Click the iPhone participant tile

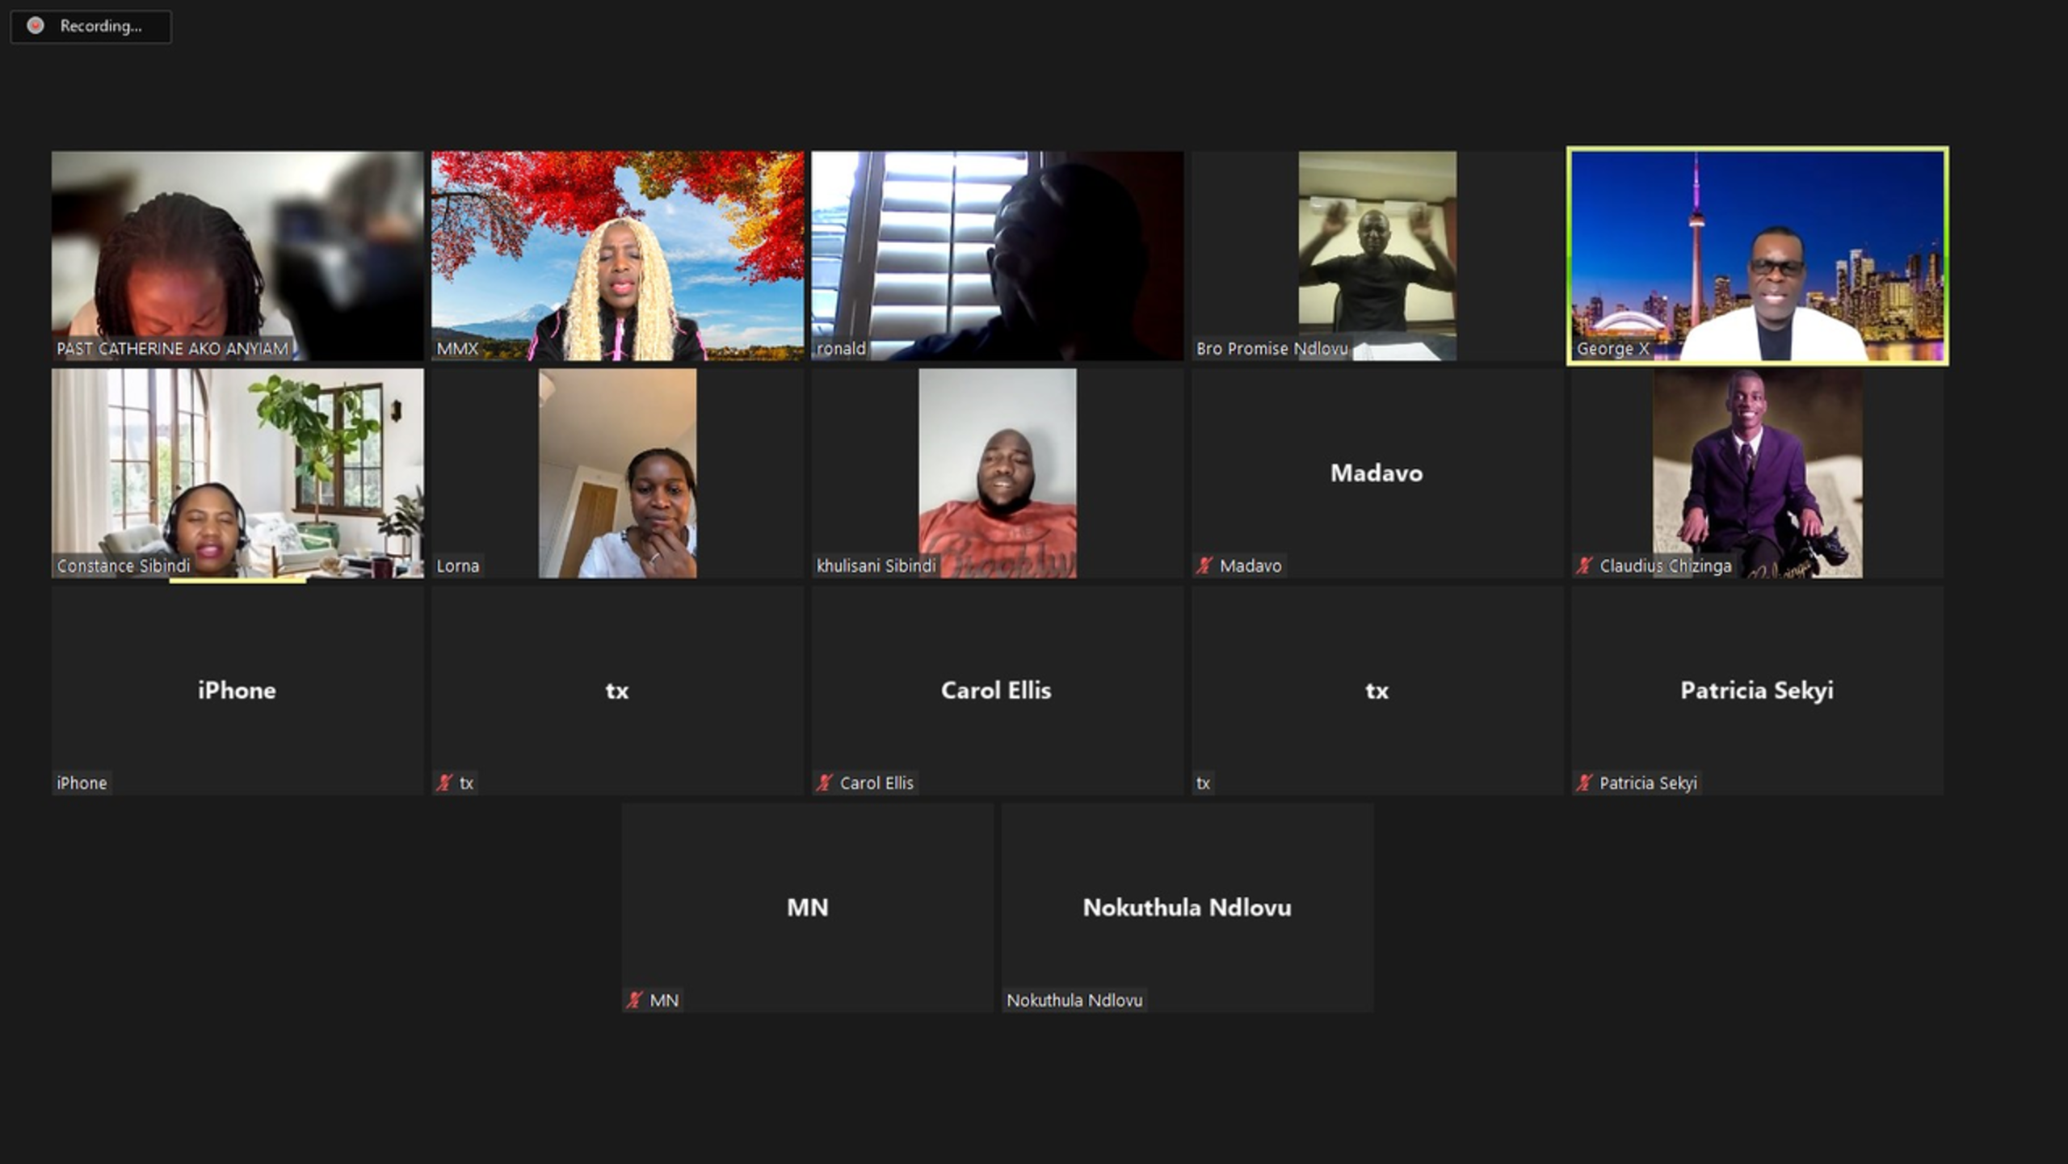tap(237, 690)
